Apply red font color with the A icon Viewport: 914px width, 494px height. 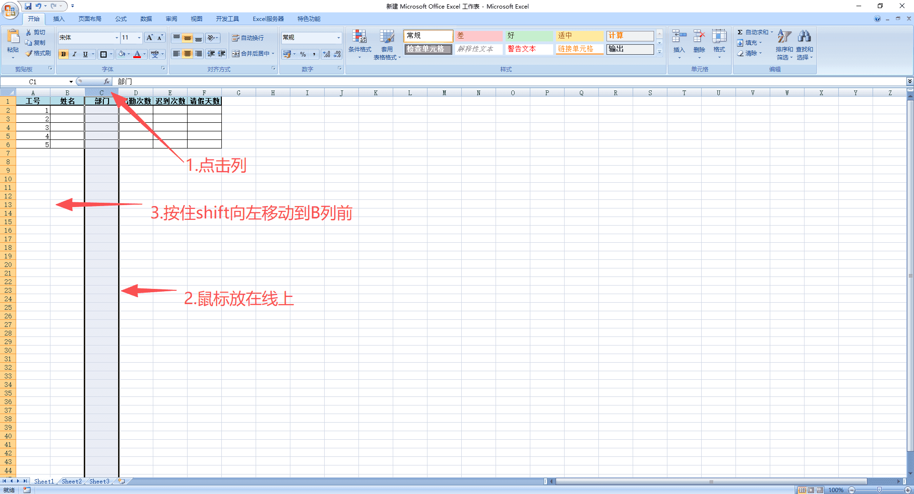pyautogui.click(x=137, y=54)
